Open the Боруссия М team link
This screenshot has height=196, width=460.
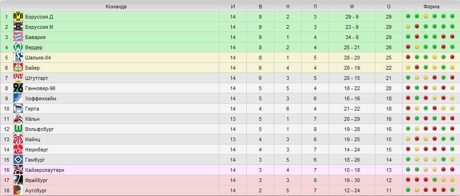39,27
